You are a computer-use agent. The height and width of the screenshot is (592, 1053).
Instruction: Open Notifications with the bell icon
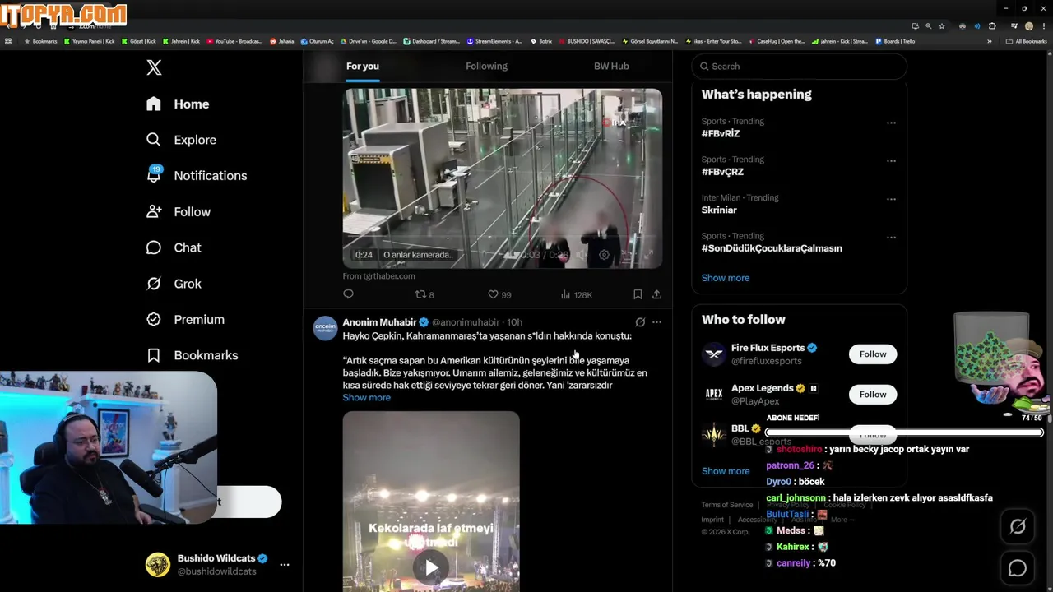point(196,175)
